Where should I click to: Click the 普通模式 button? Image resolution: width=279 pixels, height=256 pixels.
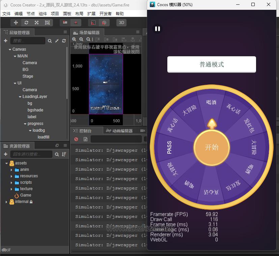pyautogui.click(x=212, y=64)
